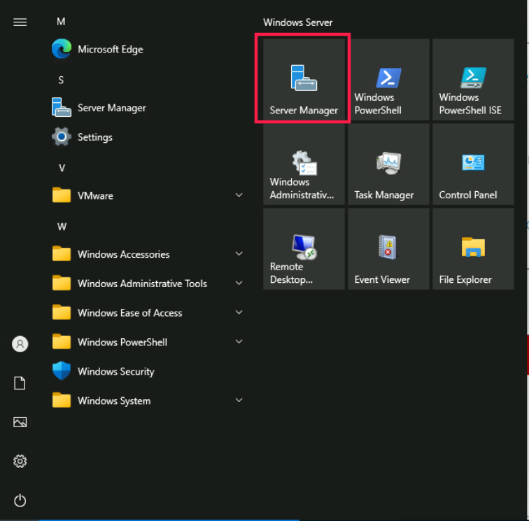The height and width of the screenshot is (521, 529).
Task: Click the VMware folder name
Action: (x=95, y=195)
